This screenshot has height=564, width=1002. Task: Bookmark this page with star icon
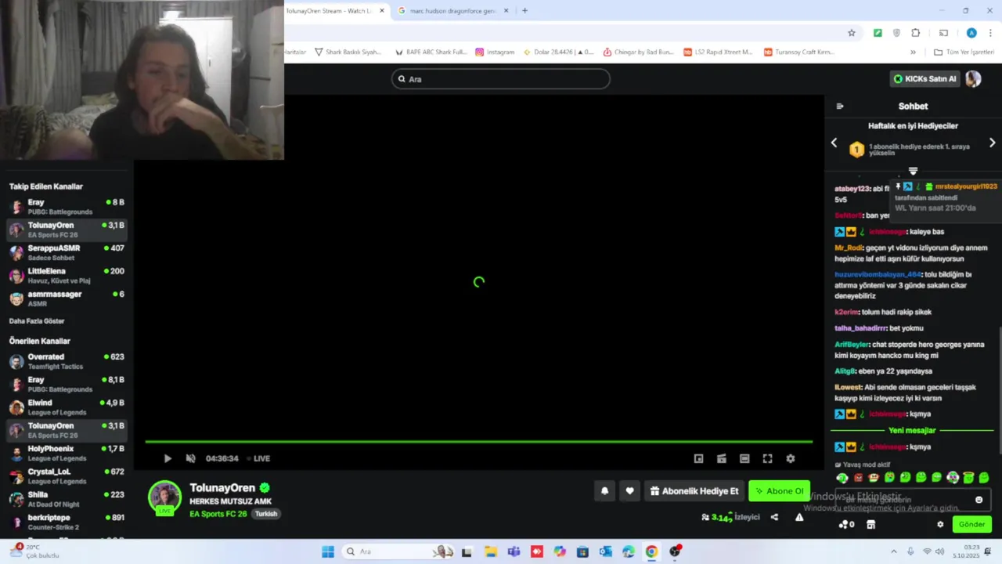pyautogui.click(x=852, y=33)
